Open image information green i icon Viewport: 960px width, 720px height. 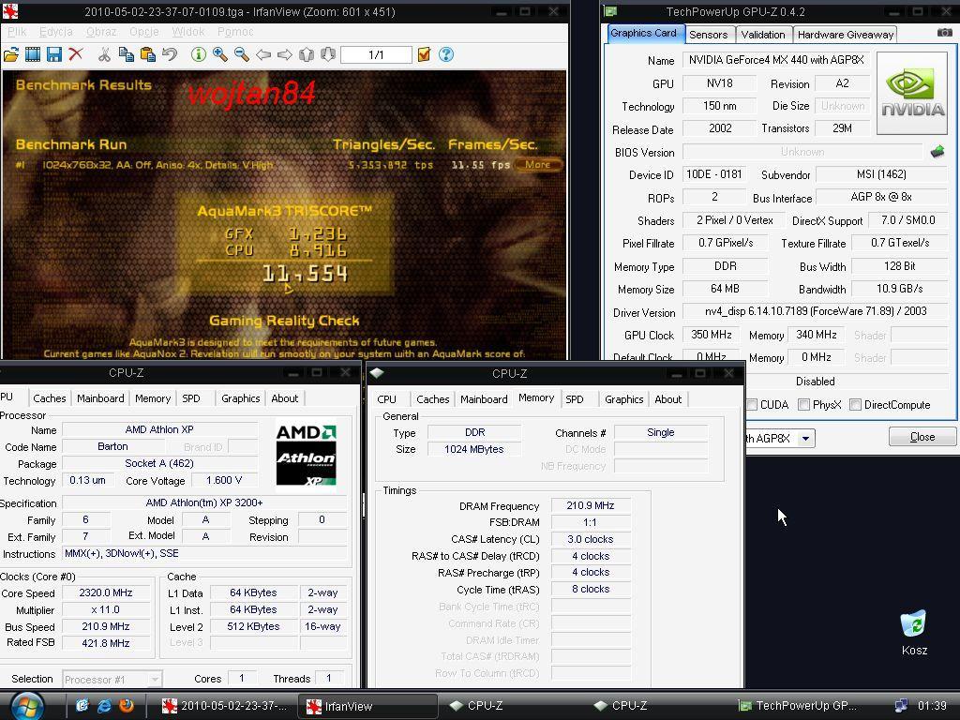click(199, 54)
